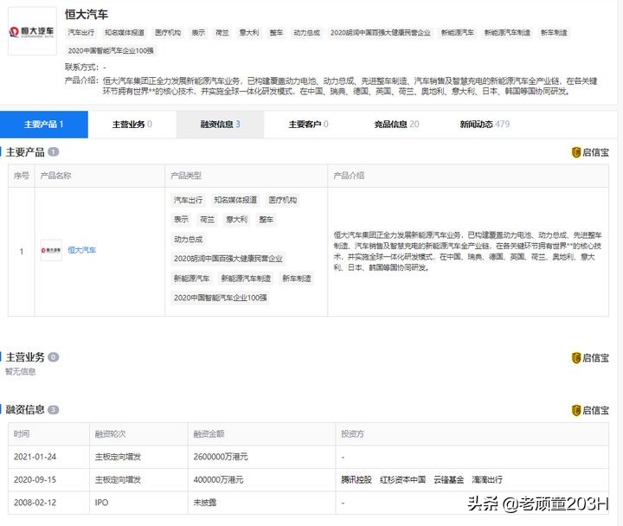Click the 启信宝 badge beside 主要产品

tap(590, 152)
